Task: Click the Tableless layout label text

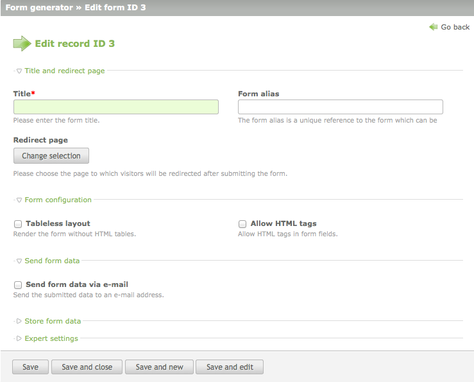Action: point(58,223)
